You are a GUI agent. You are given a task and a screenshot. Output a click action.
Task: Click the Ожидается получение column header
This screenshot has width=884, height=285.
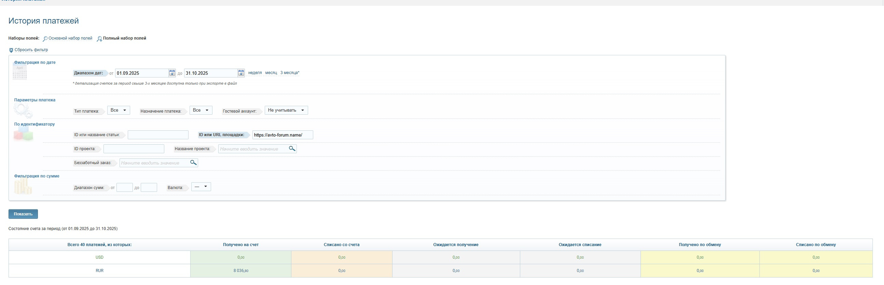(456, 245)
